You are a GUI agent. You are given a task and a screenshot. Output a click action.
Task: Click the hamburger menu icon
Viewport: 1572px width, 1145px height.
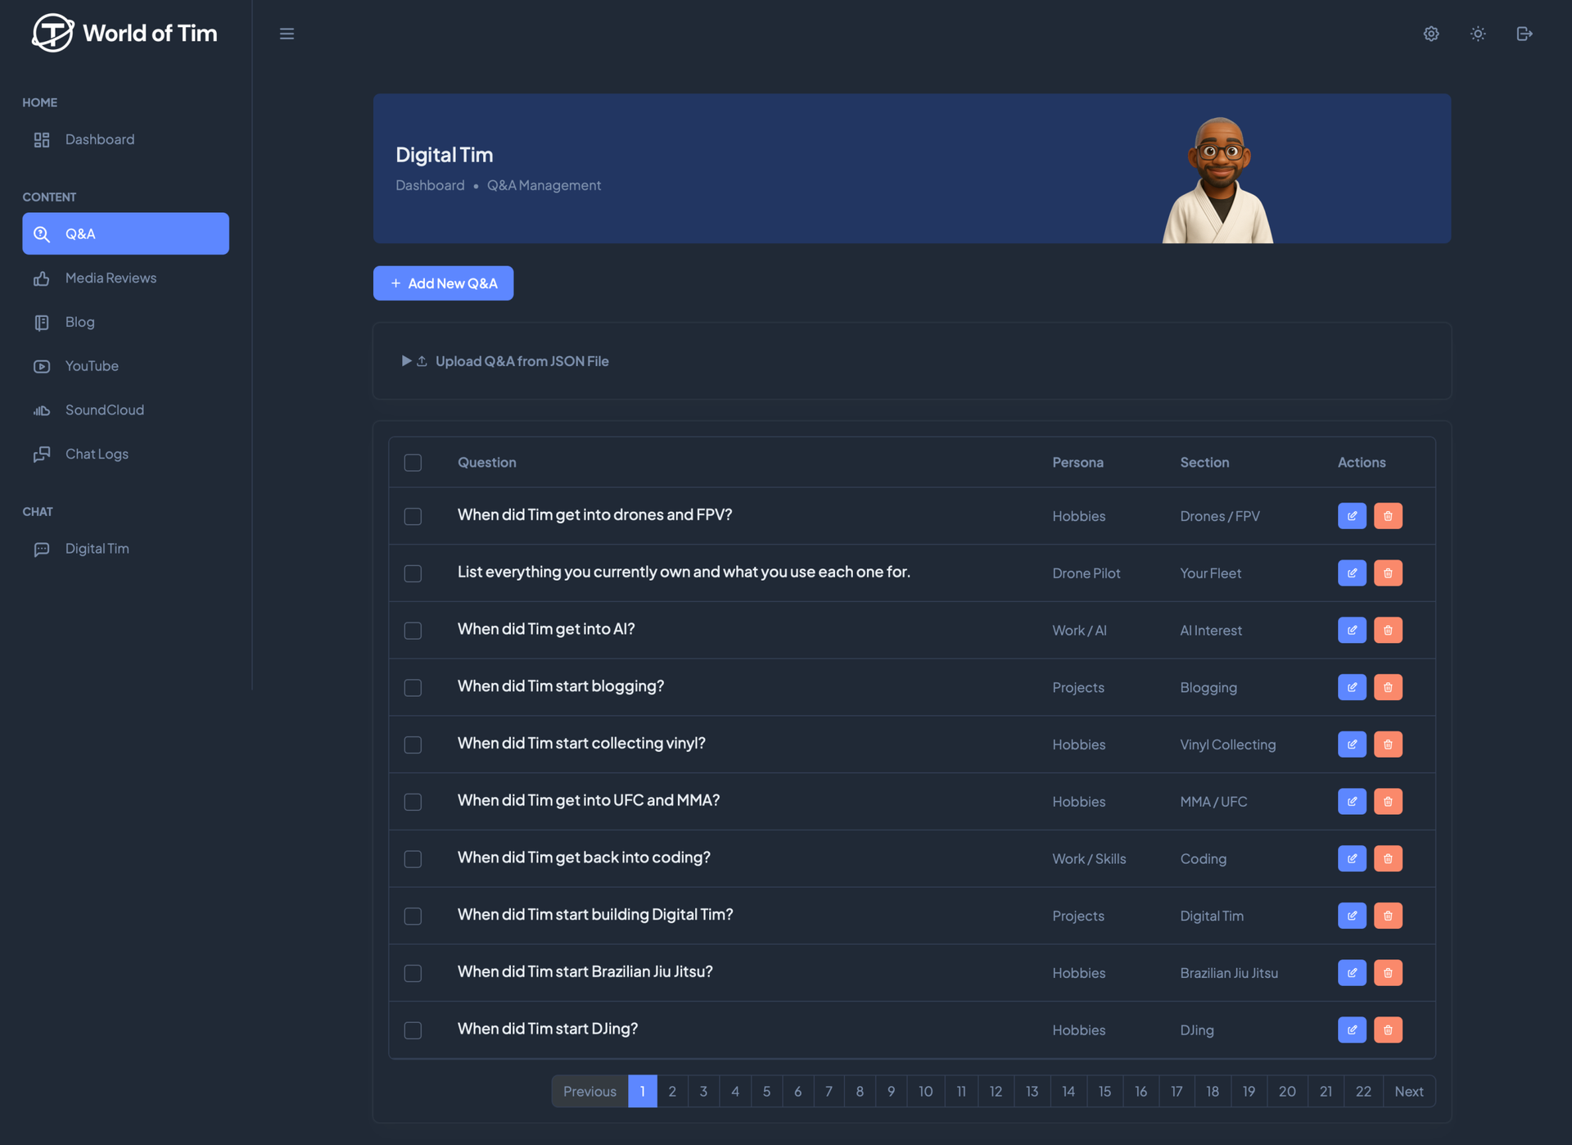click(287, 34)
